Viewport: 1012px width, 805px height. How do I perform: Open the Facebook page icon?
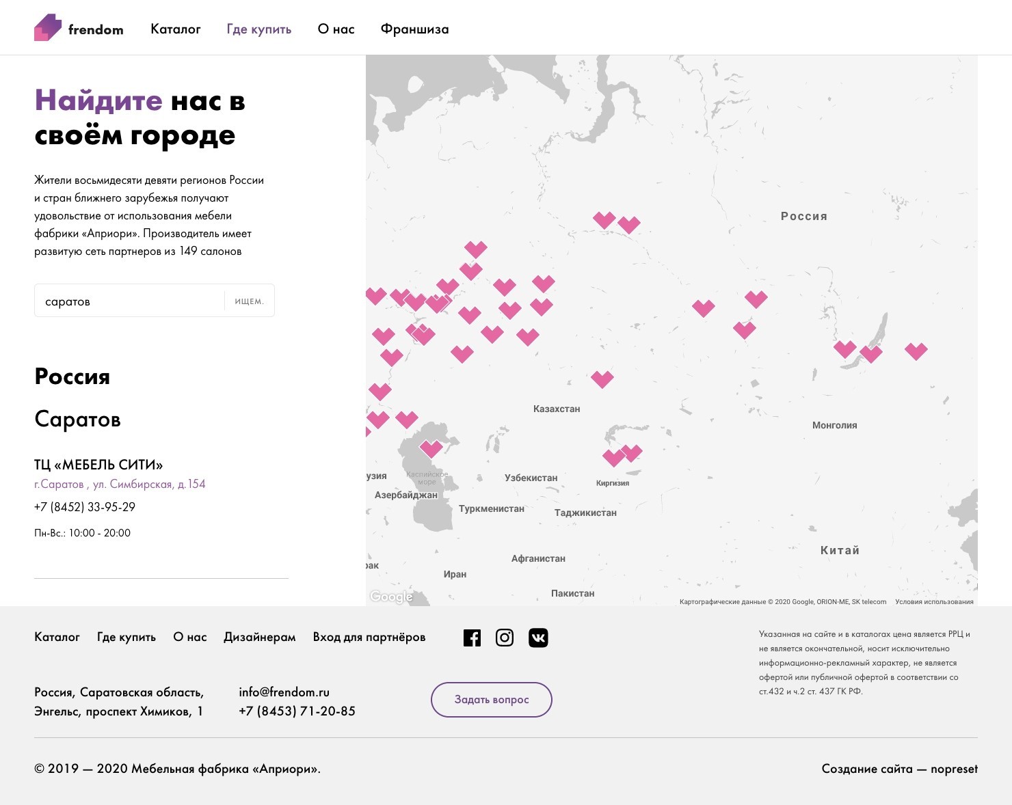[472, 638]
